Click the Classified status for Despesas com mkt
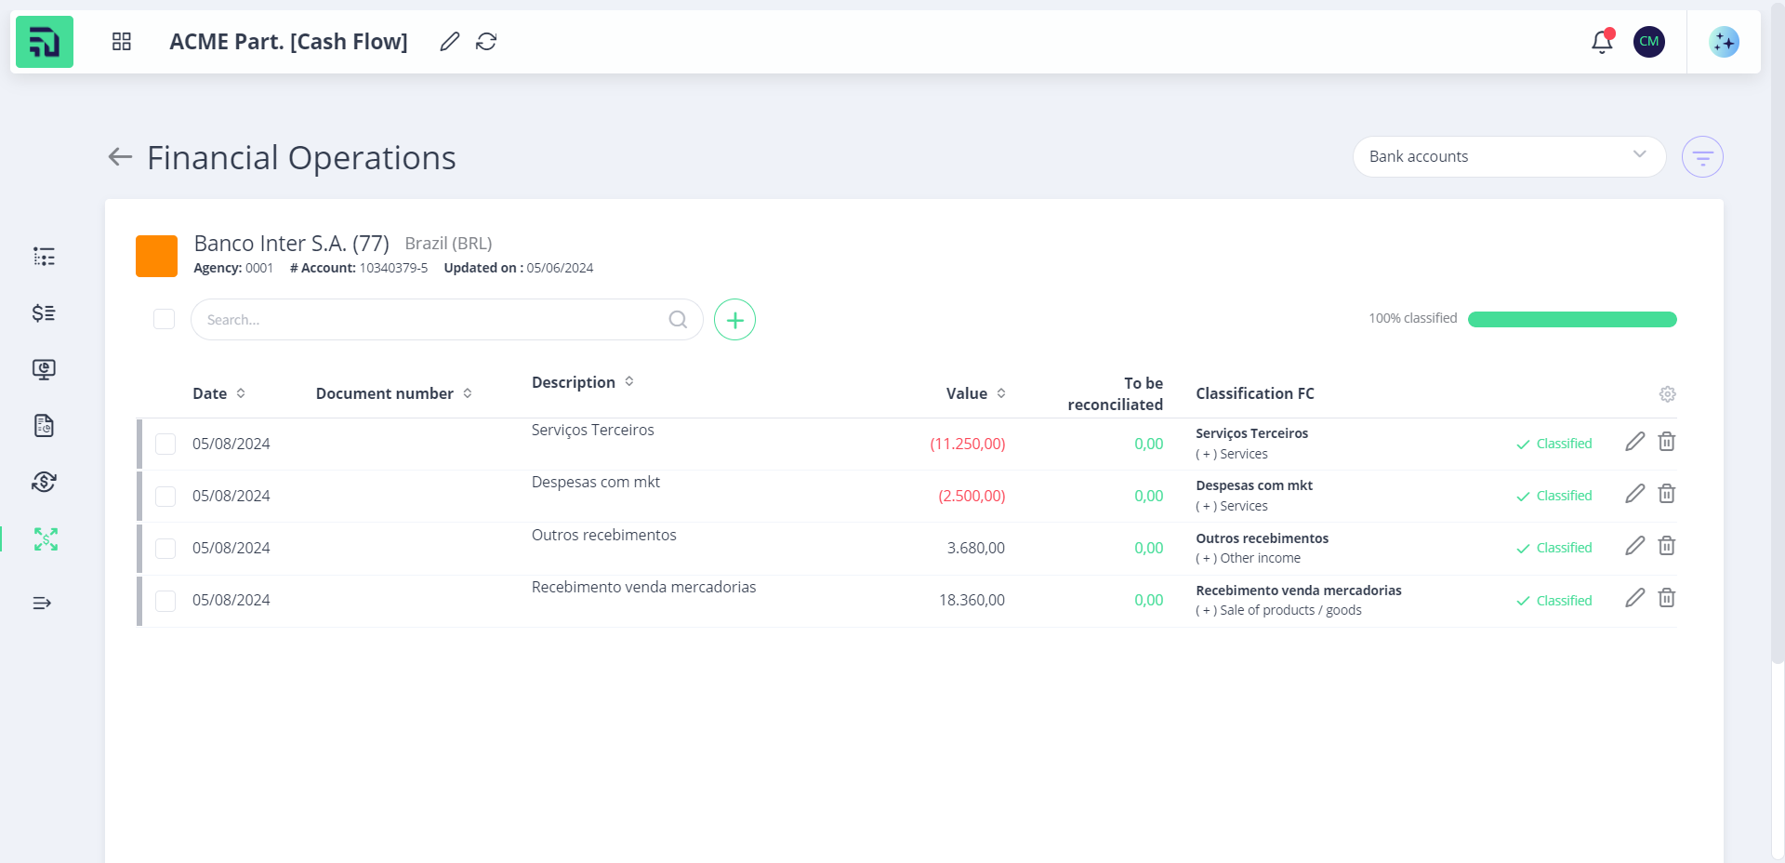1785x863 pixels. (x=1554, y=496)
